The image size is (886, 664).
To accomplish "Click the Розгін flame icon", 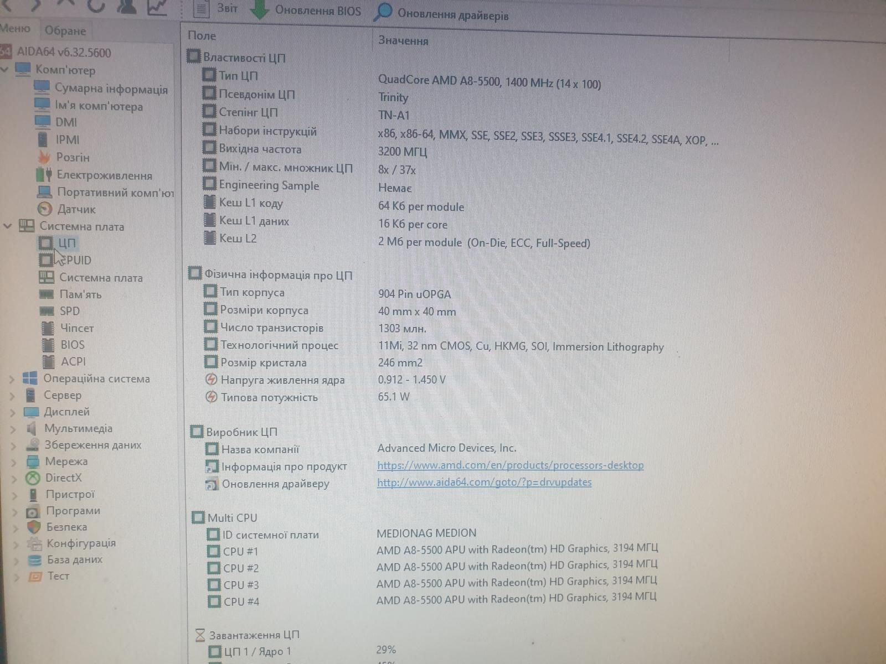I will click(x=44, y=157).
